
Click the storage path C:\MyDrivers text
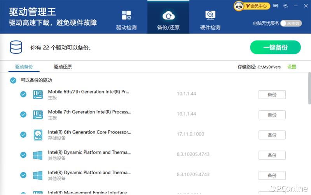269,67
